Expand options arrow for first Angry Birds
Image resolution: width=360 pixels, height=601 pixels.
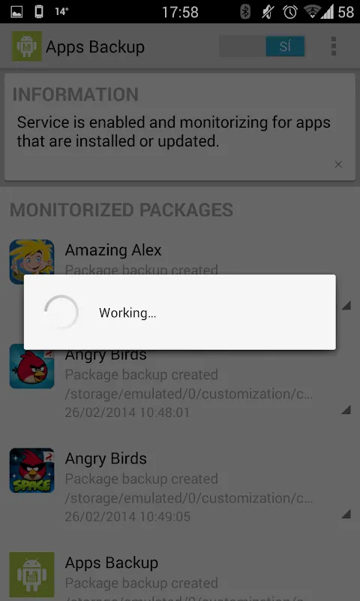click(346, 409)
